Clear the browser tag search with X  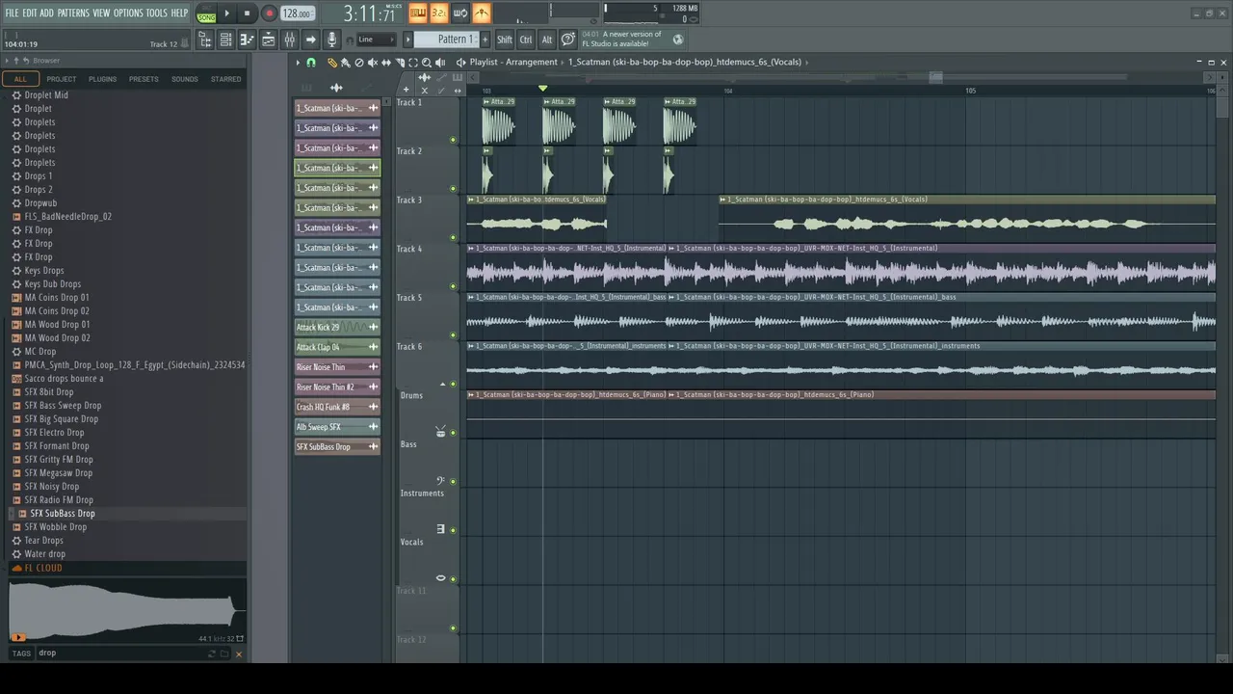pyautogui.click(x=239, y=654)
